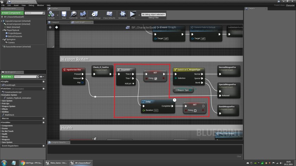Open the Add Component dropdown
296x166 pixels.
pos(12,13)
